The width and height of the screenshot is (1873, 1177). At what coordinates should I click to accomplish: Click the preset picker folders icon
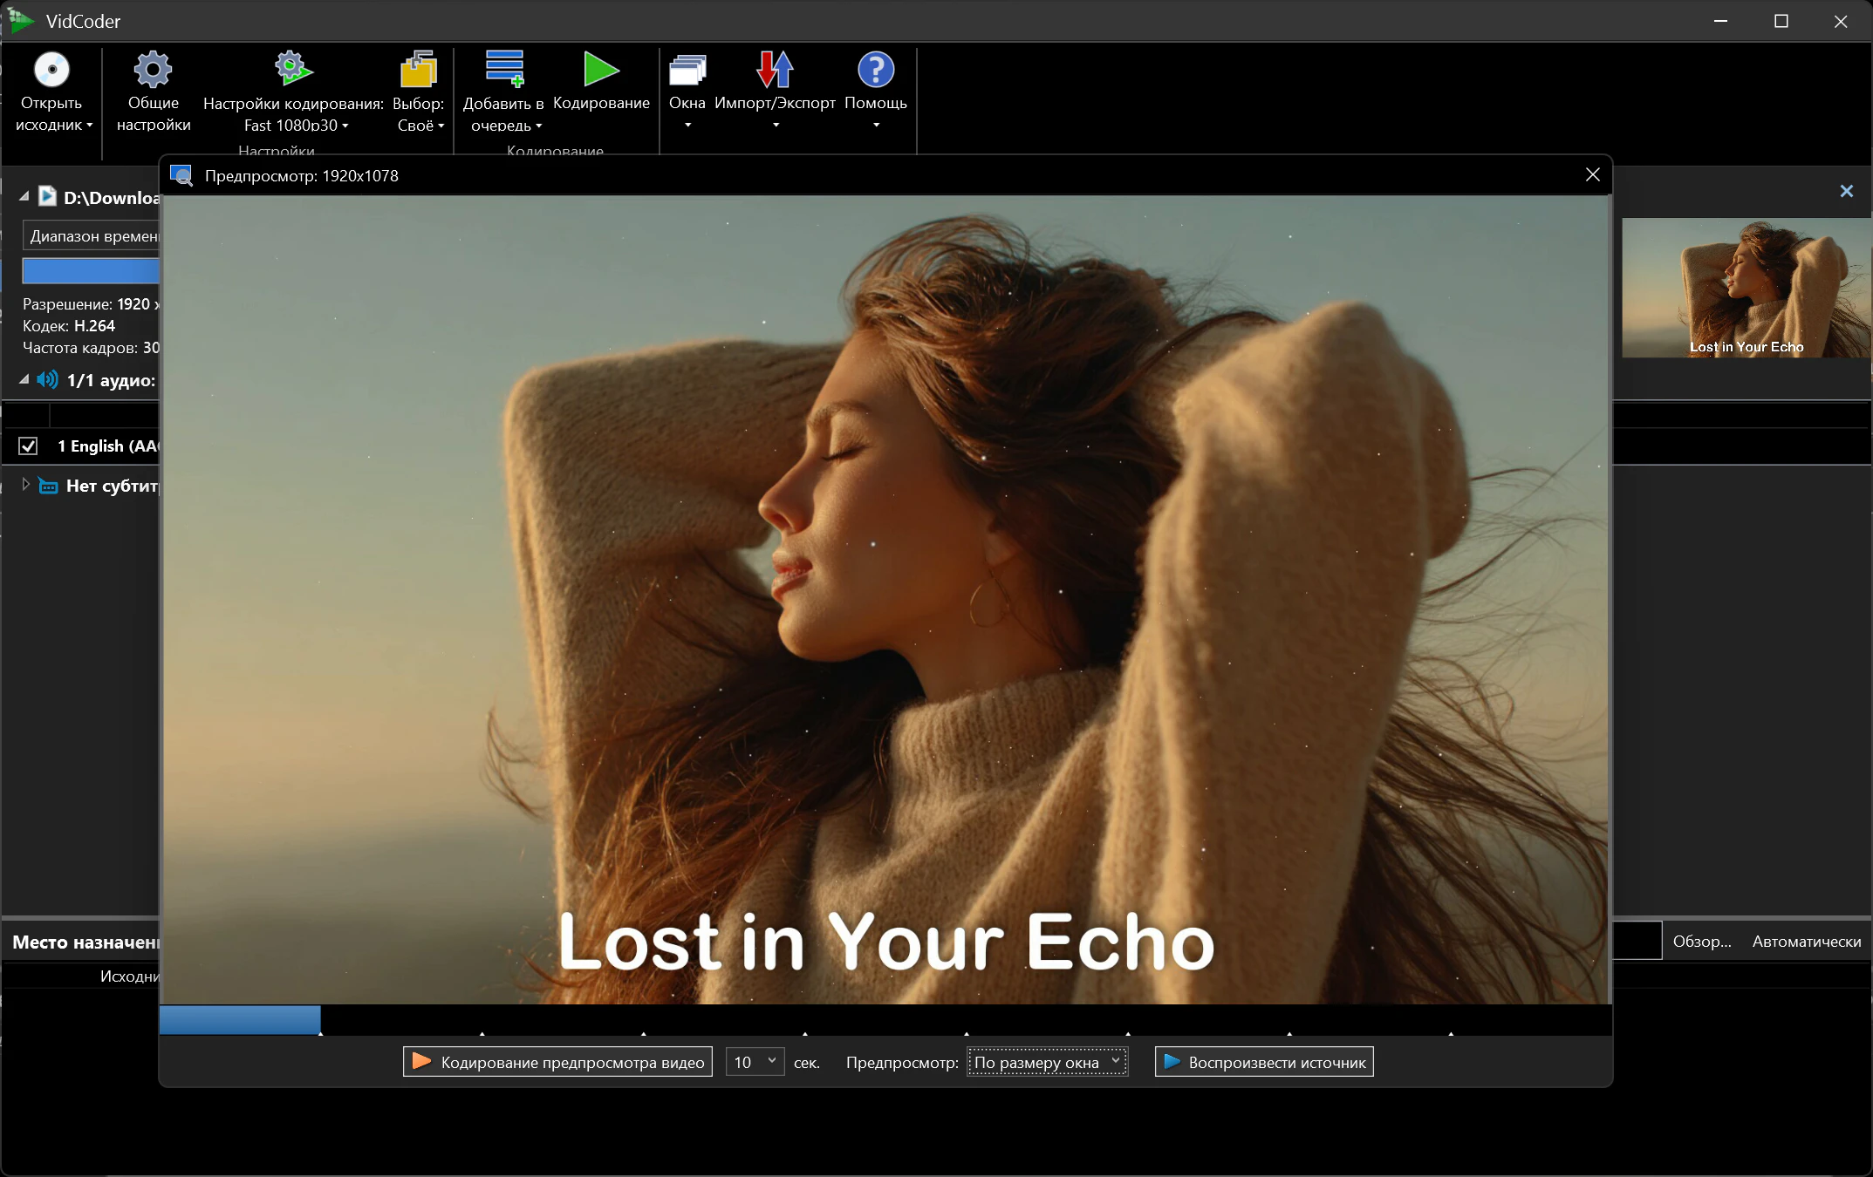point(418,71)
